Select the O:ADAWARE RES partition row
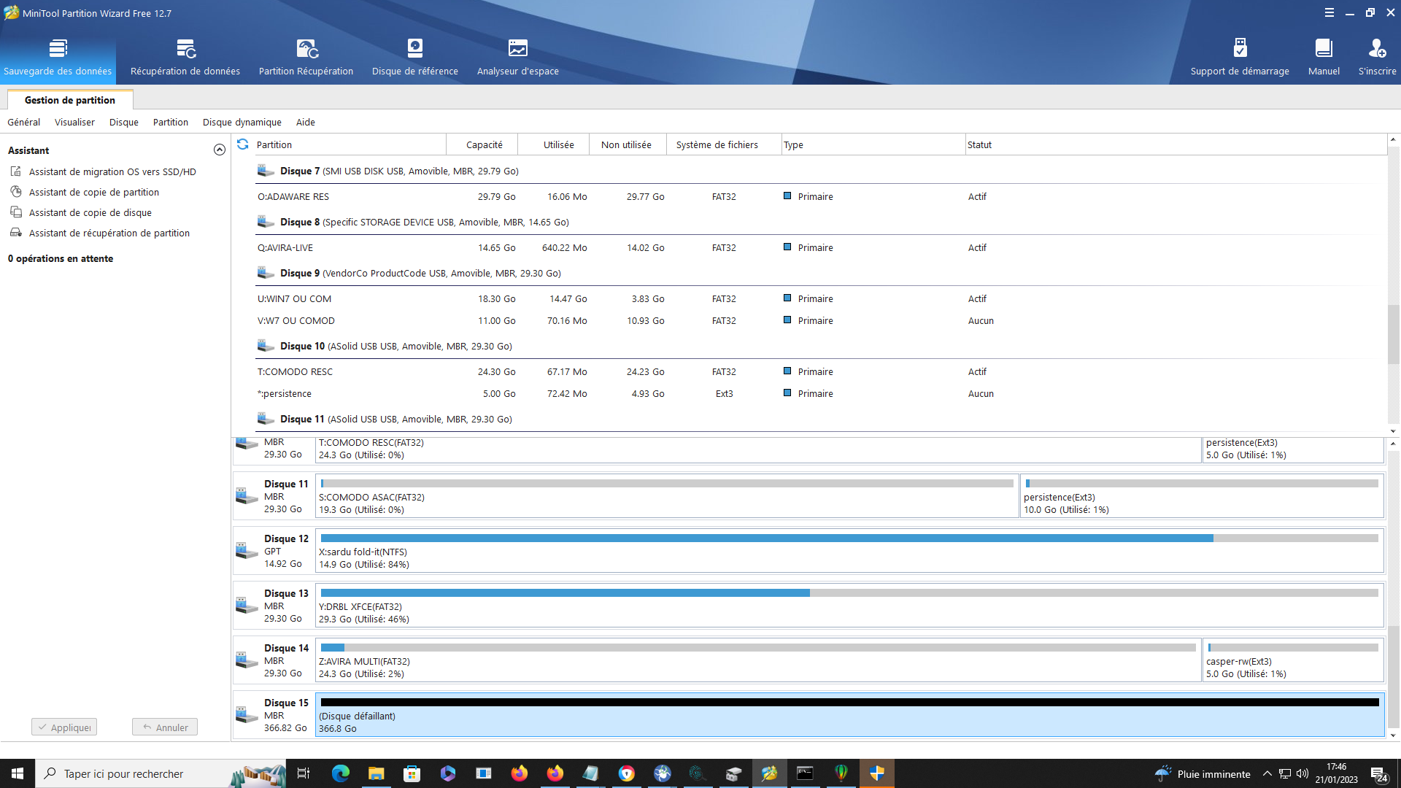Screen dimensions: 1401x788 point(820,196)
